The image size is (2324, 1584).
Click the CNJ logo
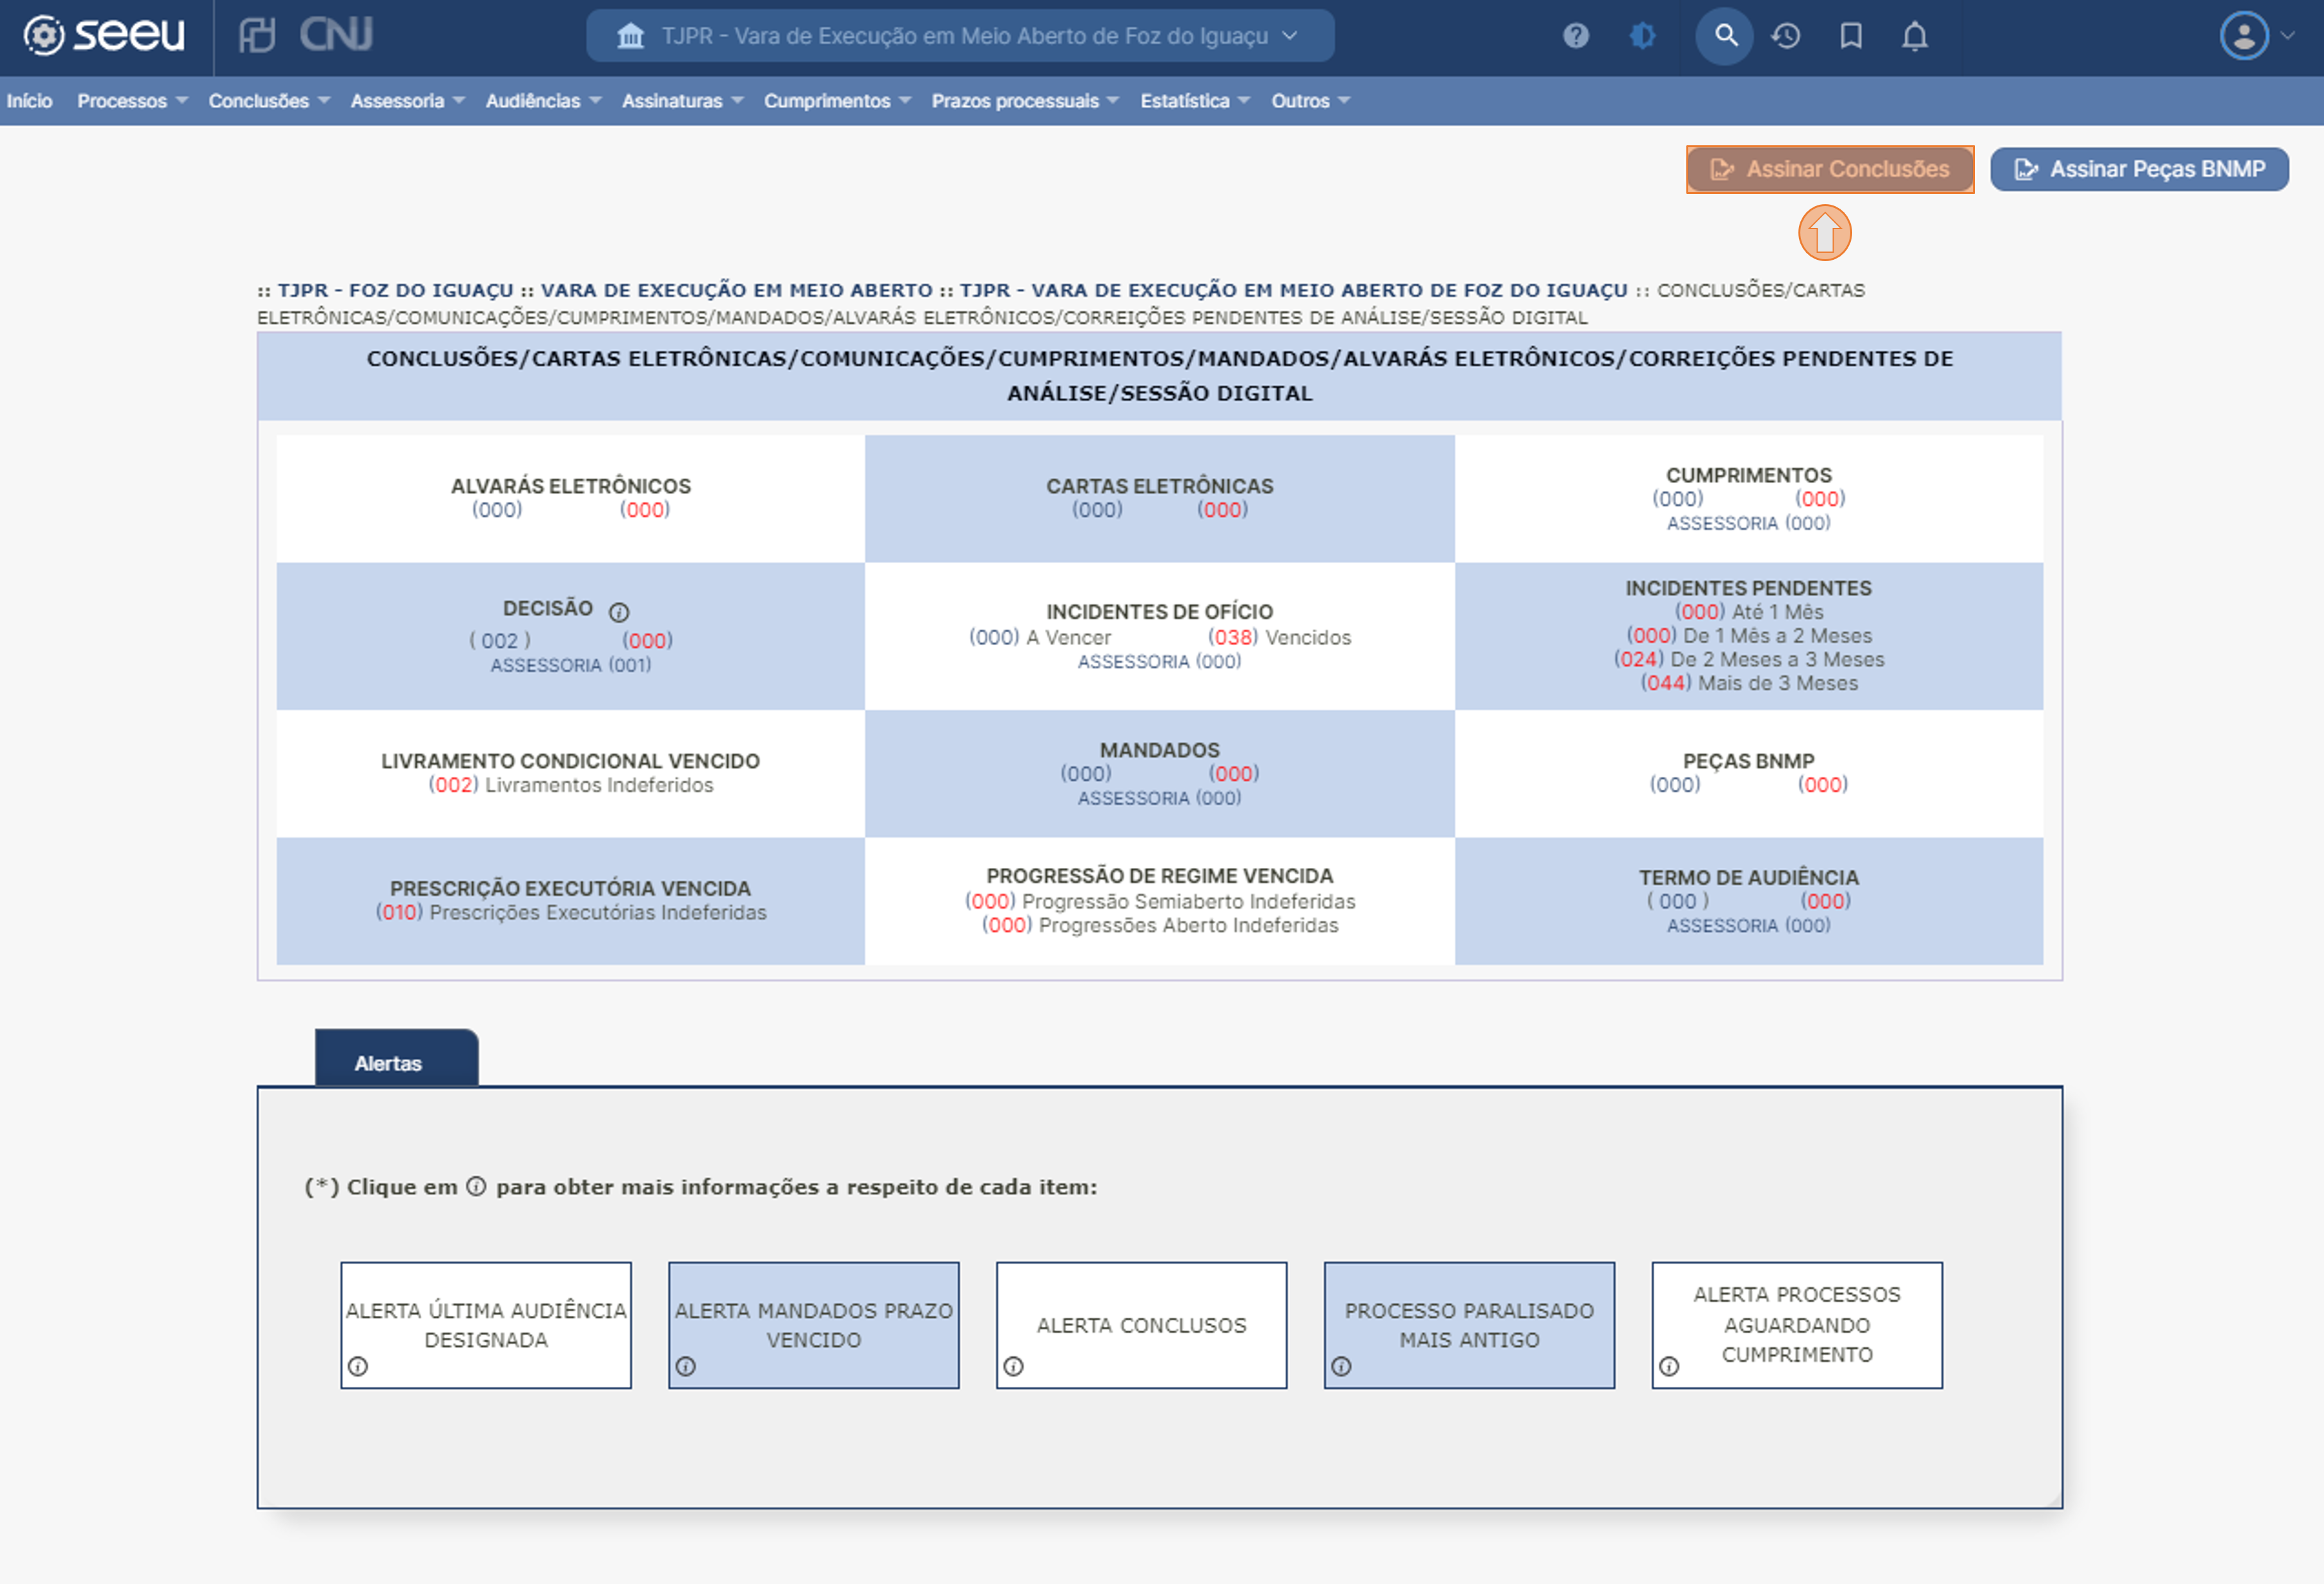336,35
